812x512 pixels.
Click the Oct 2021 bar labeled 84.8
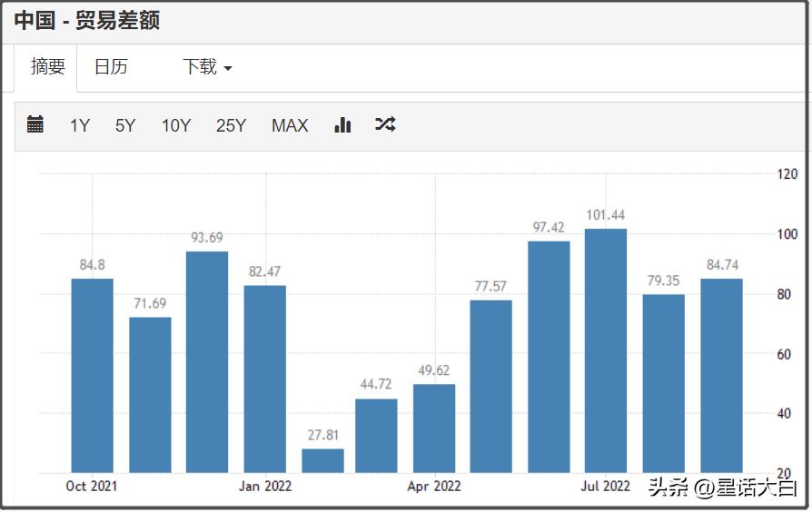[93, 375]
